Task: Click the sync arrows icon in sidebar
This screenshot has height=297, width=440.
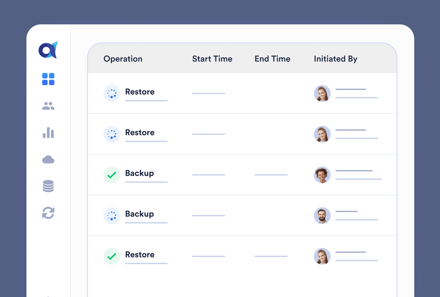Action: click(x=48, y=213)
